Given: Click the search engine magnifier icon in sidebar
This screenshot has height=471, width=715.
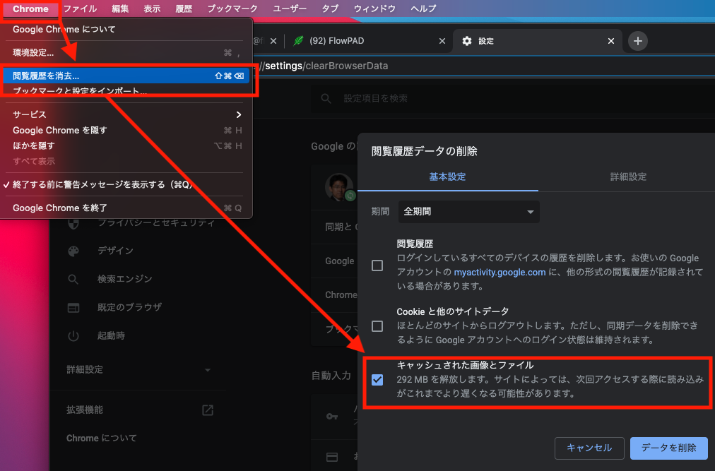Looking at the screenshot, I should 73,279.
